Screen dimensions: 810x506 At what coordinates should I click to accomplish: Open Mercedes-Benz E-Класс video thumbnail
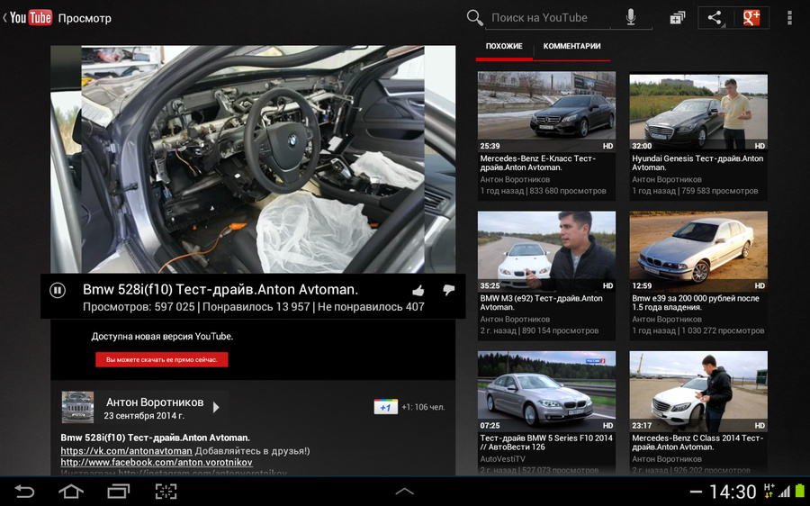click(x=546, y=111)
